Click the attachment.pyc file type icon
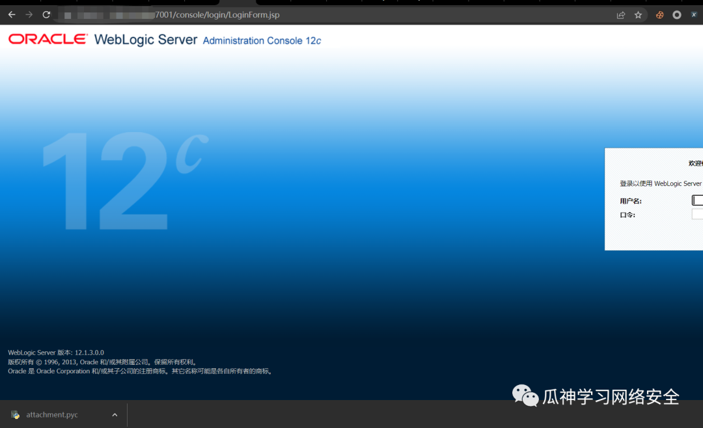The height and width of the screenshot is (428, 703). pos(15,415)
